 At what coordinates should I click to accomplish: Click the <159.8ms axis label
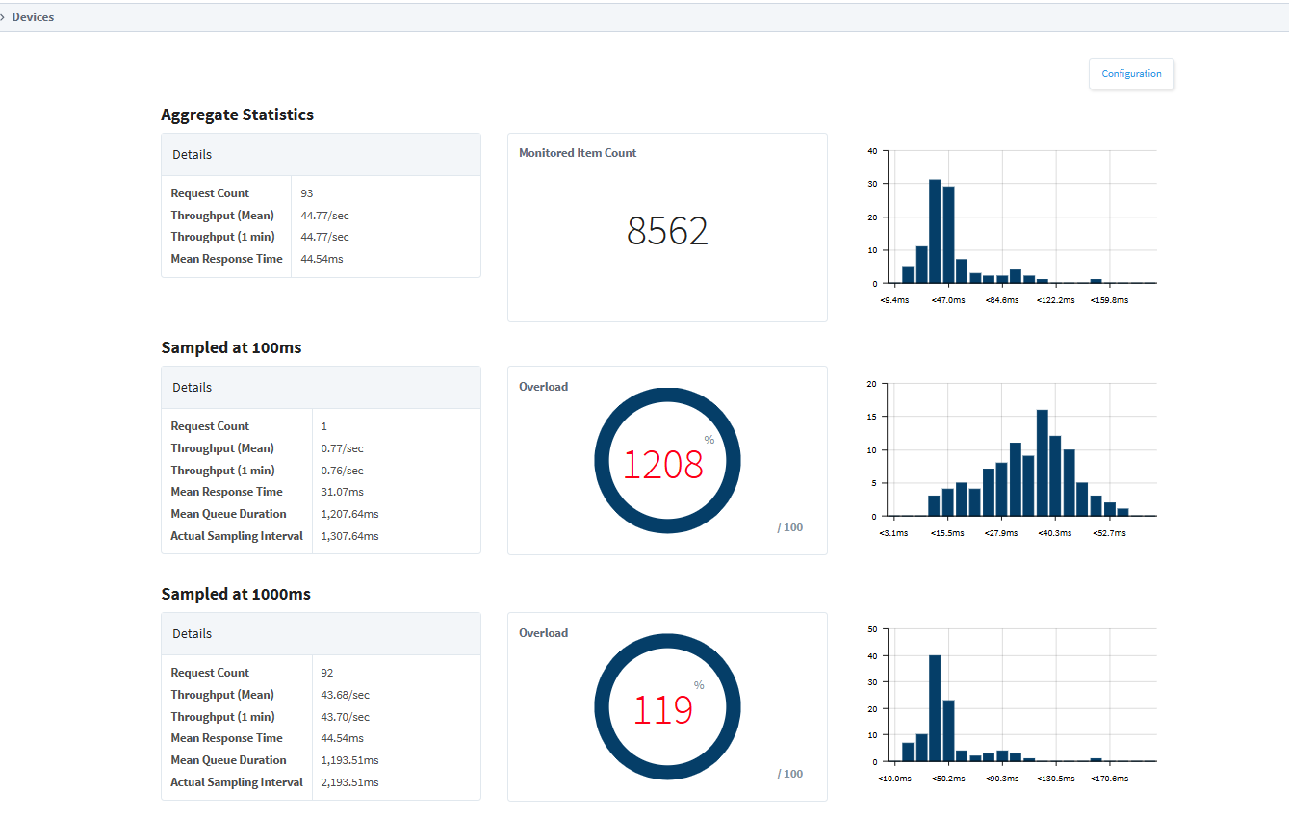pyautogui.click(x=1109, y=300)
